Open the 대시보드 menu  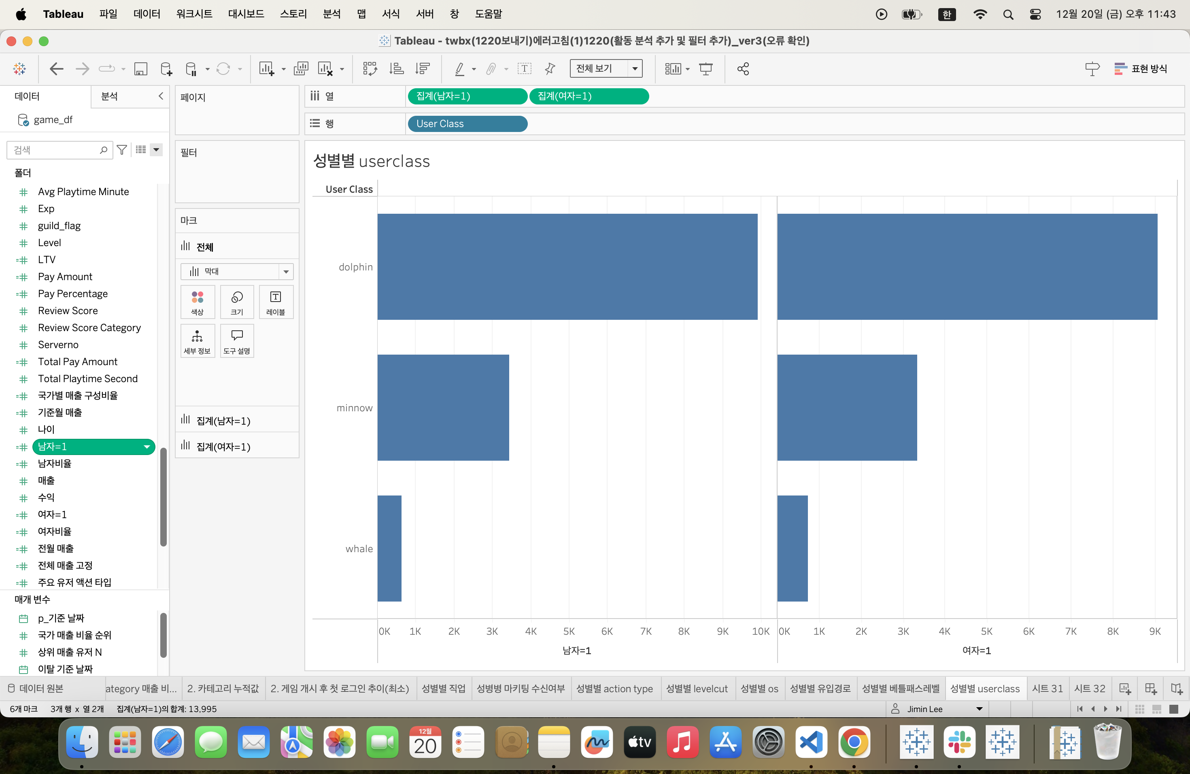(x=246, y=14)
